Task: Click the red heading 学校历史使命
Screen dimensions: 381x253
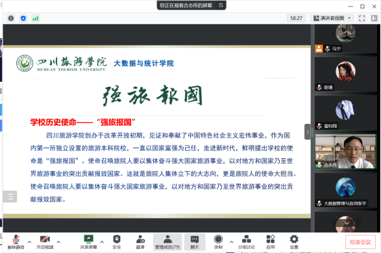Action: tap(53, 122)
